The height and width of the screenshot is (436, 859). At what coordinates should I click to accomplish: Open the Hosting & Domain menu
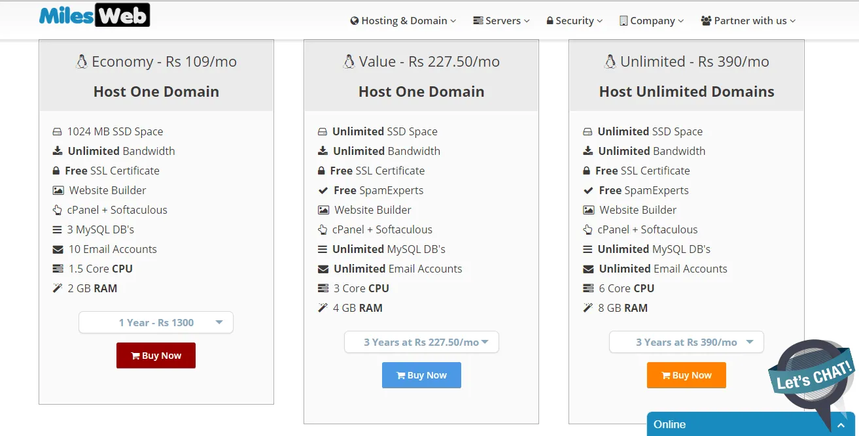coord(402,20)
